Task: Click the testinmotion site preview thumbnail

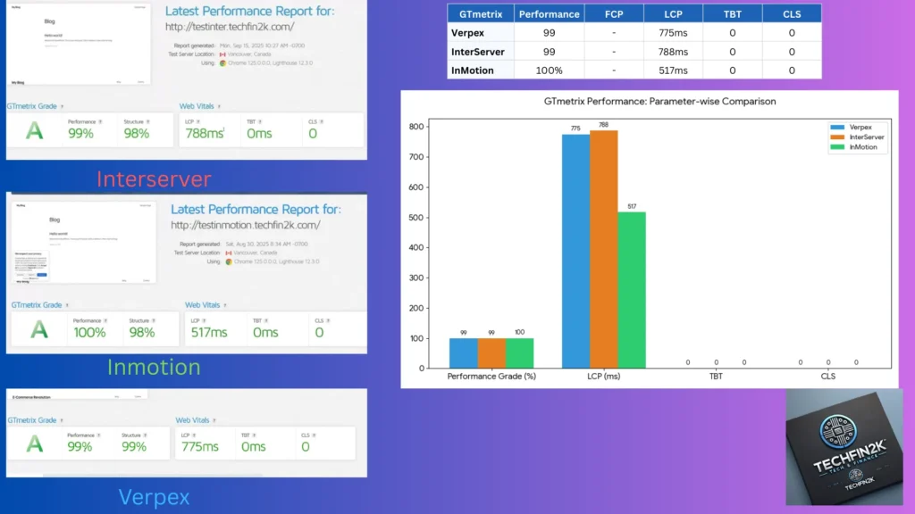Action: click(x=83, y=243)
